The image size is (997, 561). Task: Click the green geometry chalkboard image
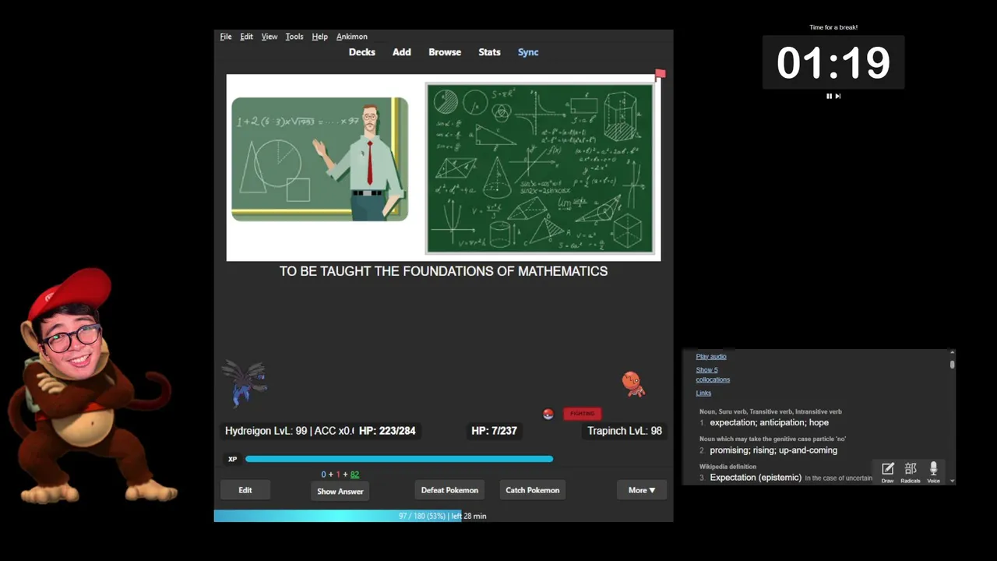(540, 168)
